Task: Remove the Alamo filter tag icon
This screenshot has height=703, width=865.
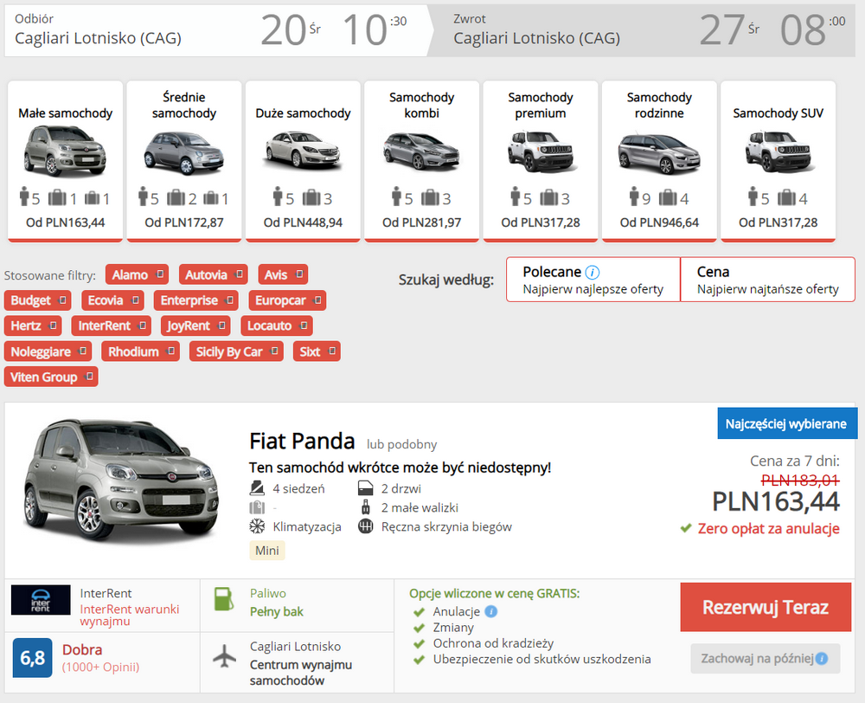Action: [x=160, y=274]
